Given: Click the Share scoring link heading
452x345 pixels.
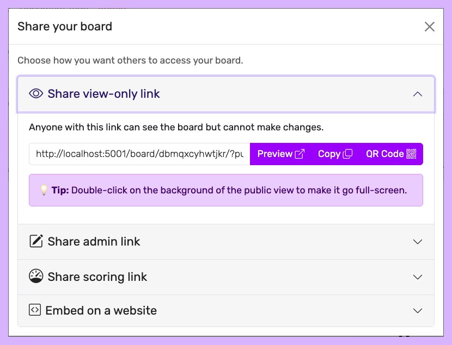Looking at the screenshot, I should click(97, 277).
